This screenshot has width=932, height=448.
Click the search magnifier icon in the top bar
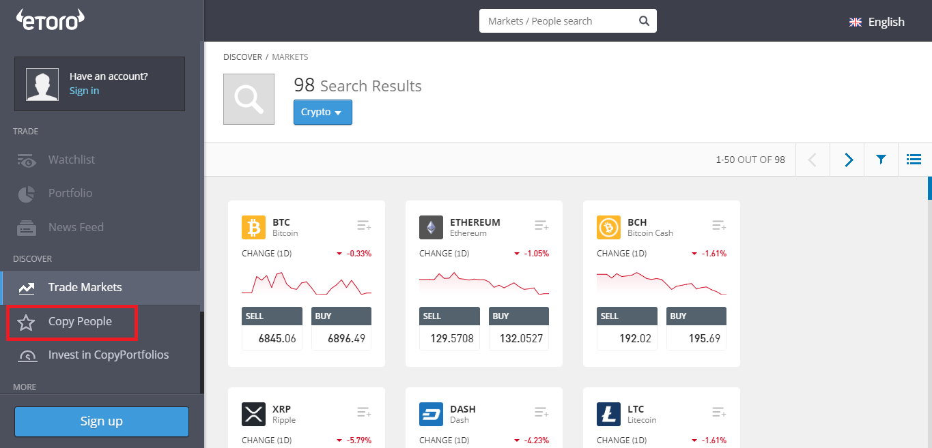644,21
